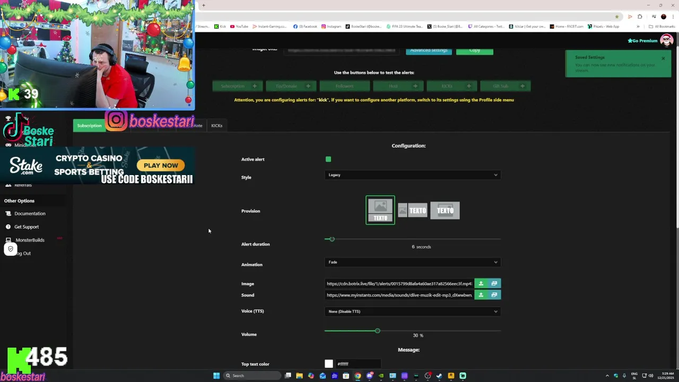Bookmark this page with the star icon
679x382 pixels.
point(616,16)
